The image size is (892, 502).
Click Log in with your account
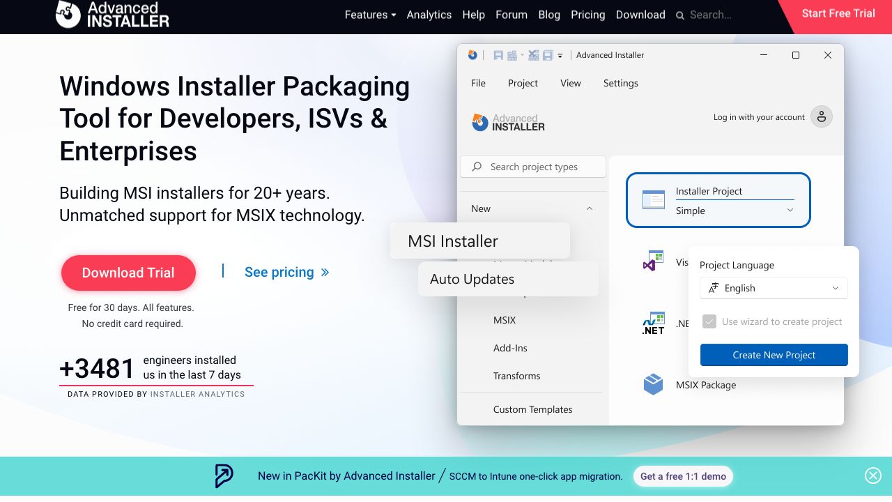click(x=759, y=117)
